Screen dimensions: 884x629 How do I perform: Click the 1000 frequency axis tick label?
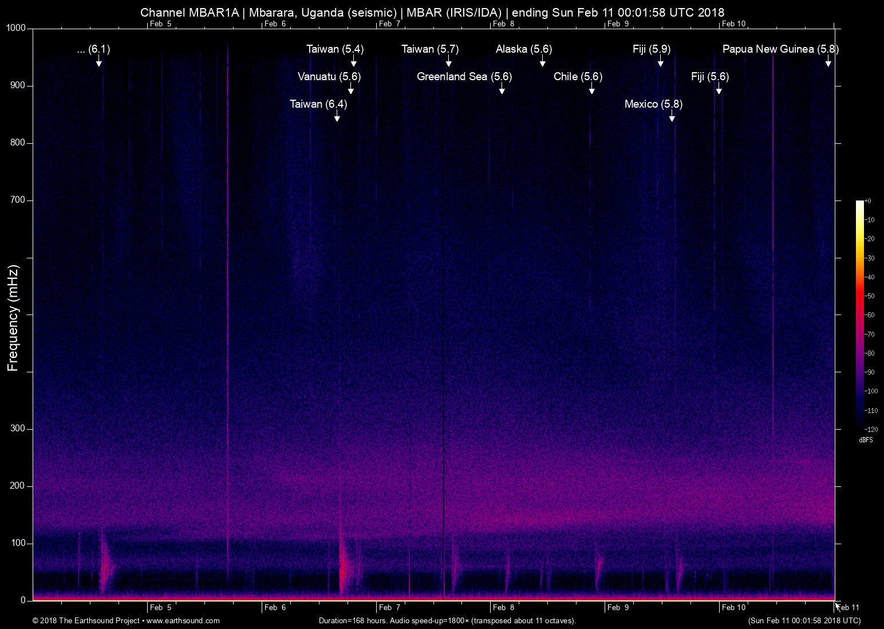click(16, 28)
